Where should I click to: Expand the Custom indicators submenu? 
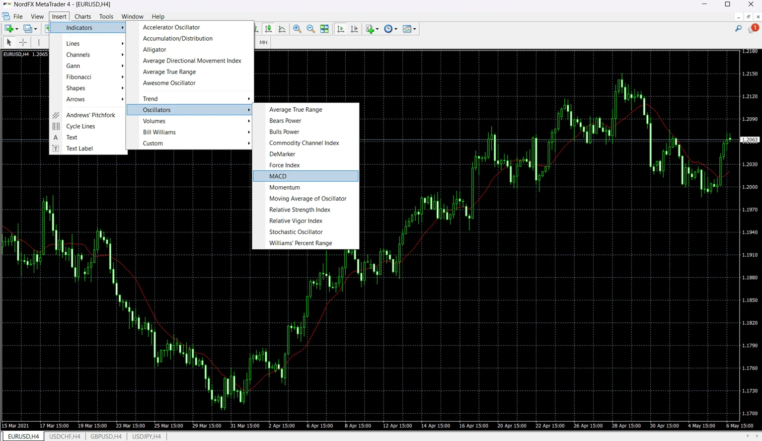click(190, 144)
